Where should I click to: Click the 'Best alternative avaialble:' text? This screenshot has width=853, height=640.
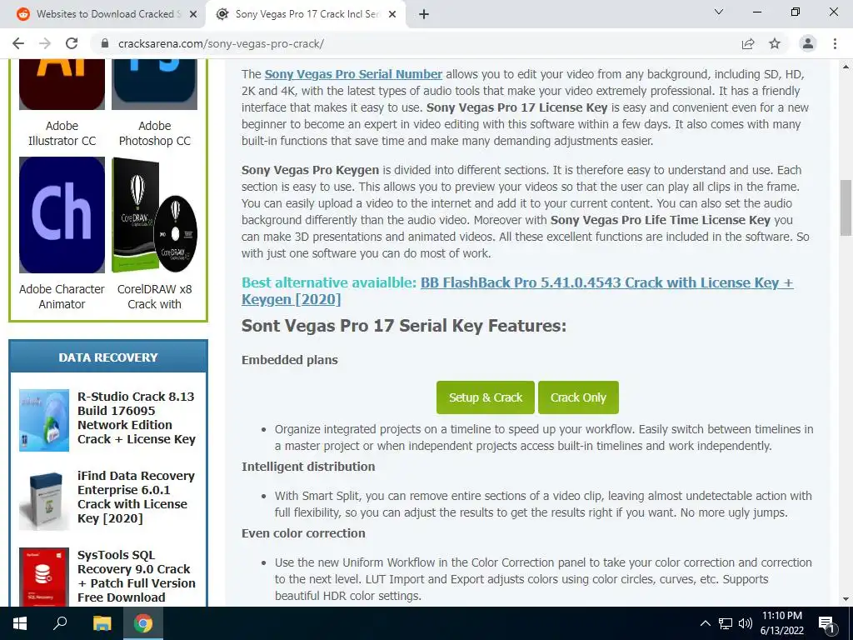pyautogui.click(x=329, y=282)
